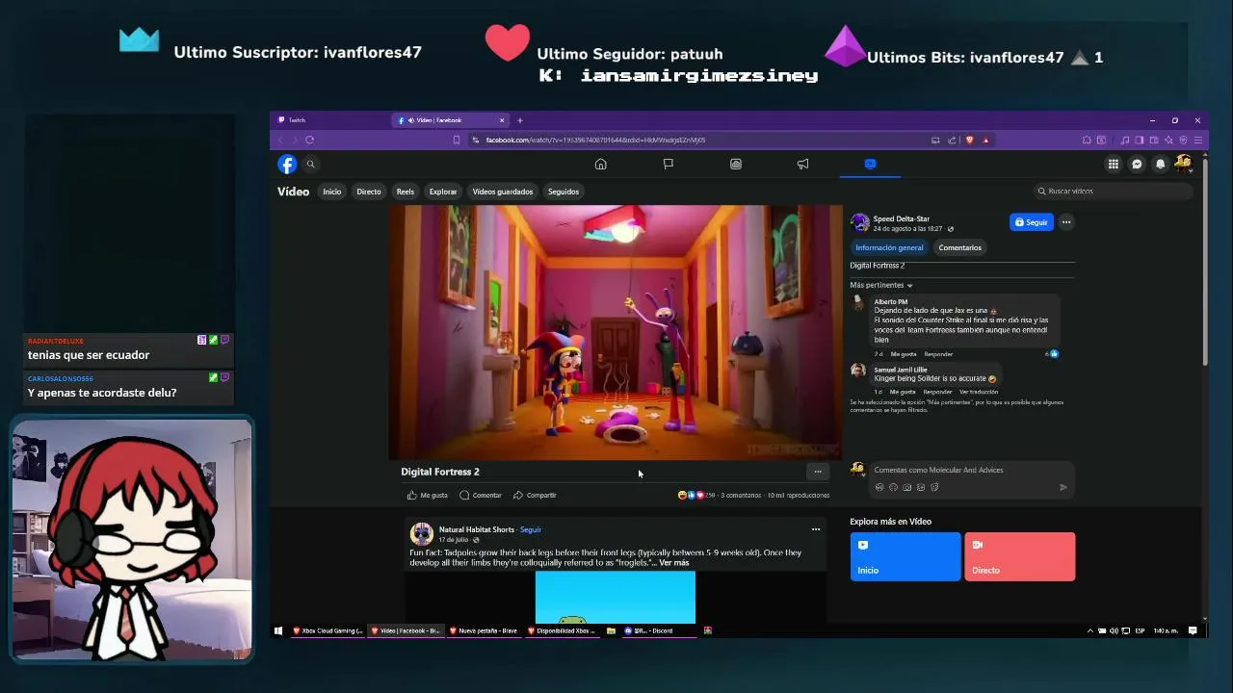This screenshot has height=693, width=1233.
Task: Click the blue Seguir button for Speed Delta-Star
Action: [x=1031, y=222]
